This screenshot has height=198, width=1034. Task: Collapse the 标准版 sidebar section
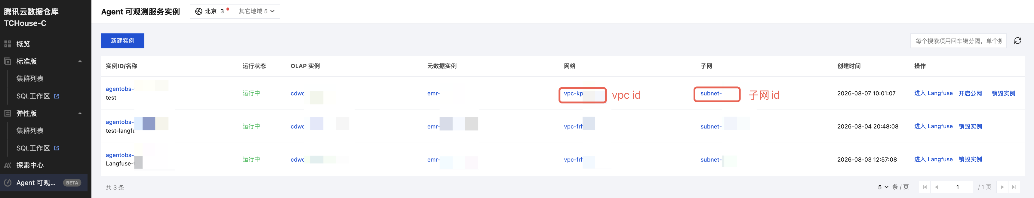point(80,61)
